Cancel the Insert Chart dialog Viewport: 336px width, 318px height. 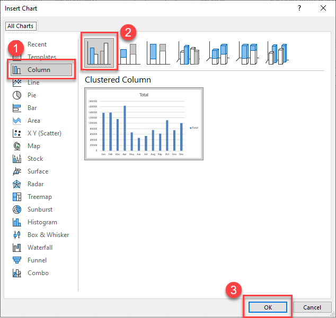(312, 307)
